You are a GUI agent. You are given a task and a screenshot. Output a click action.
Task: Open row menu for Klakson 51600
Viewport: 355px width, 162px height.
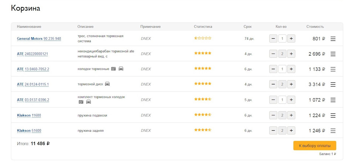pos(333,131)
